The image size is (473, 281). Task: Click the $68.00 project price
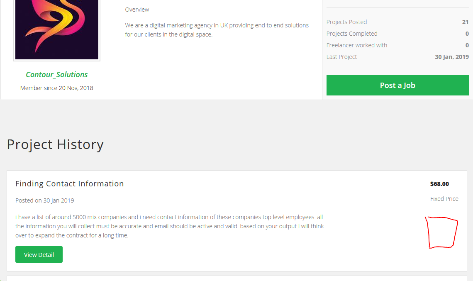(x=439, y=184)
